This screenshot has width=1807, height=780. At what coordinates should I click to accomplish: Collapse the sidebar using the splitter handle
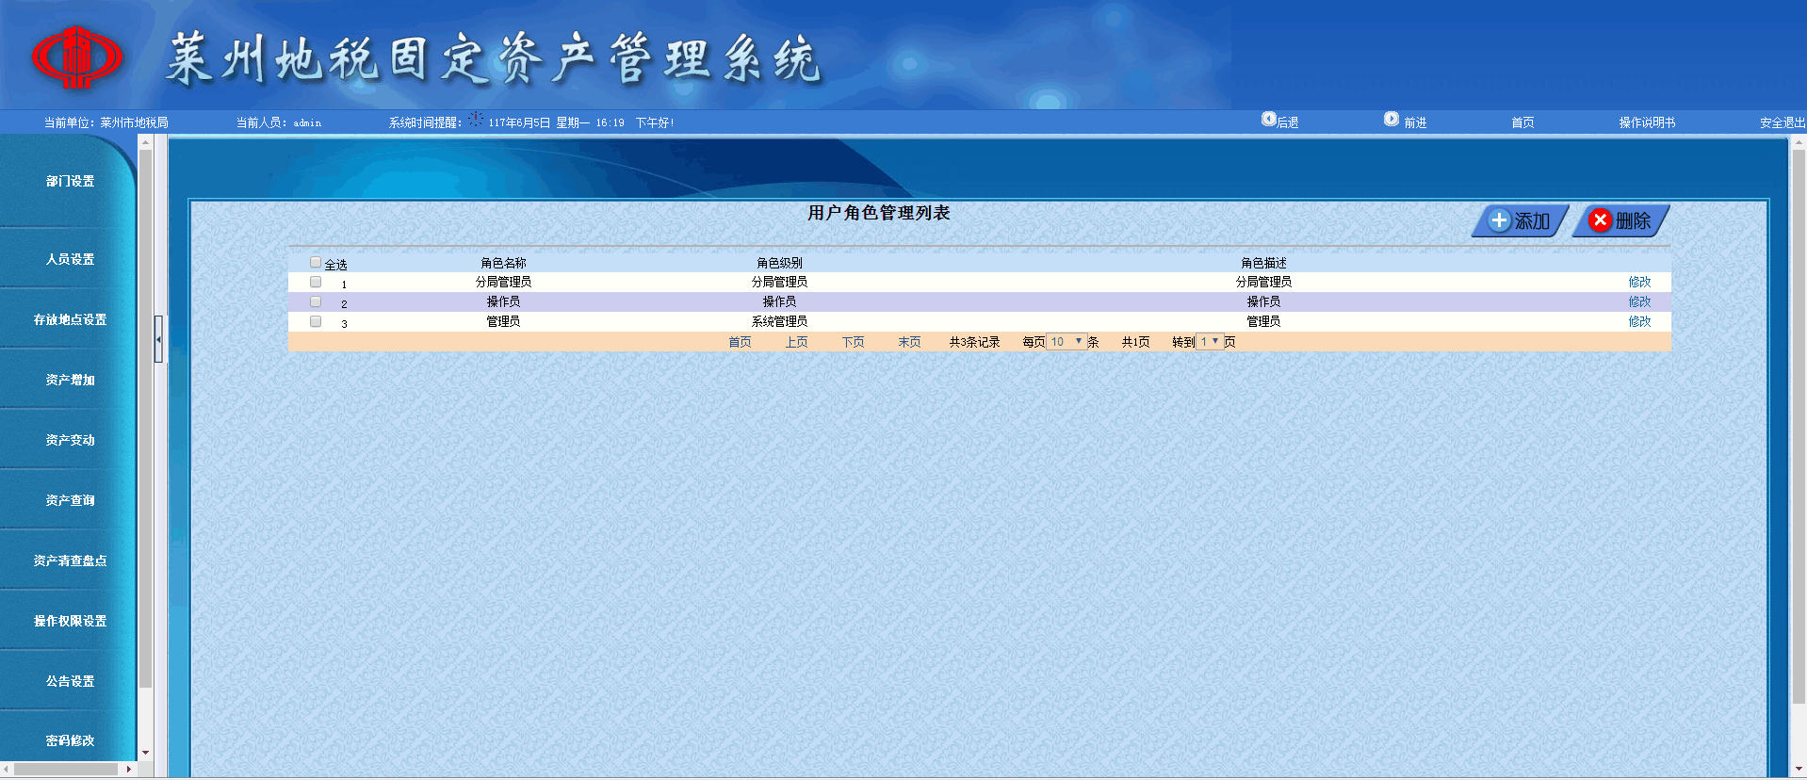point(158,339)
